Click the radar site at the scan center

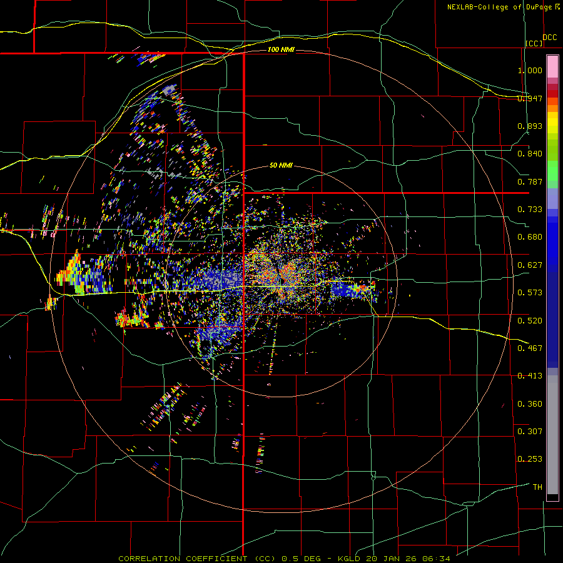point(281,281)
